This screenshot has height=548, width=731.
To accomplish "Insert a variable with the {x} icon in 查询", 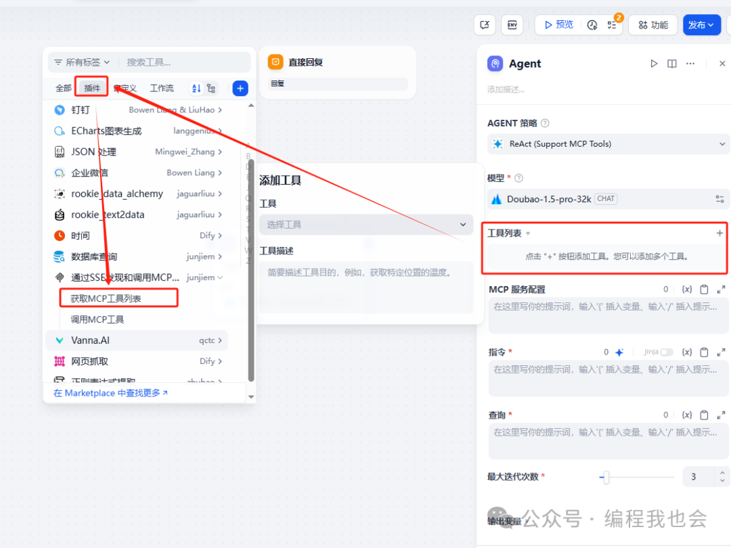I will coord(686,415).
